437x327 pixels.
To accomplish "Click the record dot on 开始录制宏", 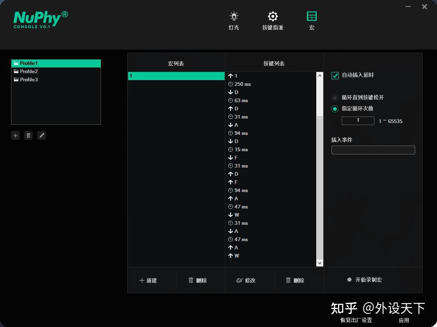I will [x=349, y=280].
